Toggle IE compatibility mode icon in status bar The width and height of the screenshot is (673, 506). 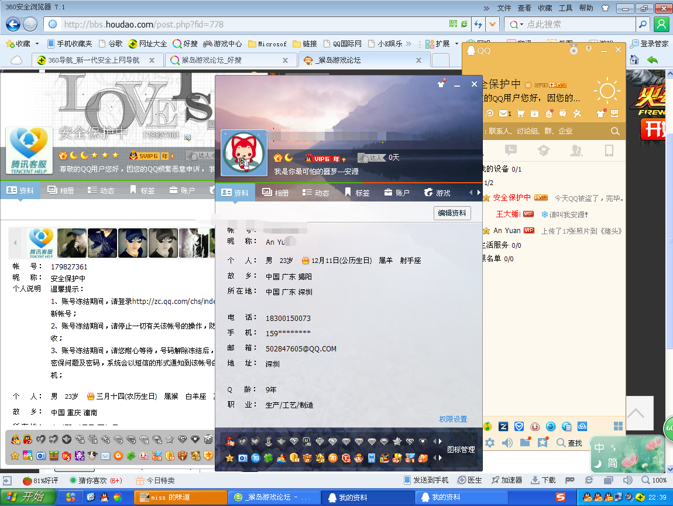(589, 480)
